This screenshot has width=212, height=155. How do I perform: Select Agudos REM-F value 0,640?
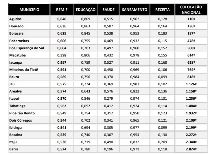pyautogui.click(x=62, y=19)
